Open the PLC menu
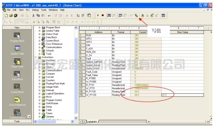Image resolution: width=217 pixels, height=129 pixels. (x=28, y=10)
